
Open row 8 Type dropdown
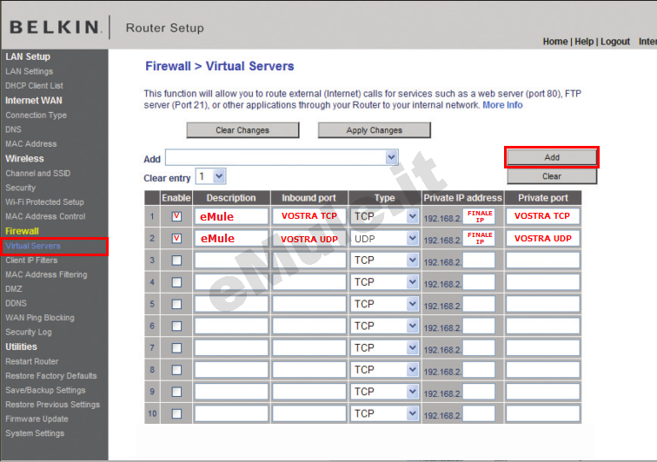(384, 370)
